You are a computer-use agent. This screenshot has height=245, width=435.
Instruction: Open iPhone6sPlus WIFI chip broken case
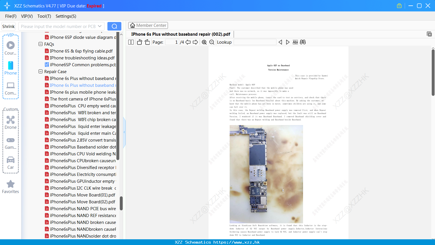tap(81, 120)
